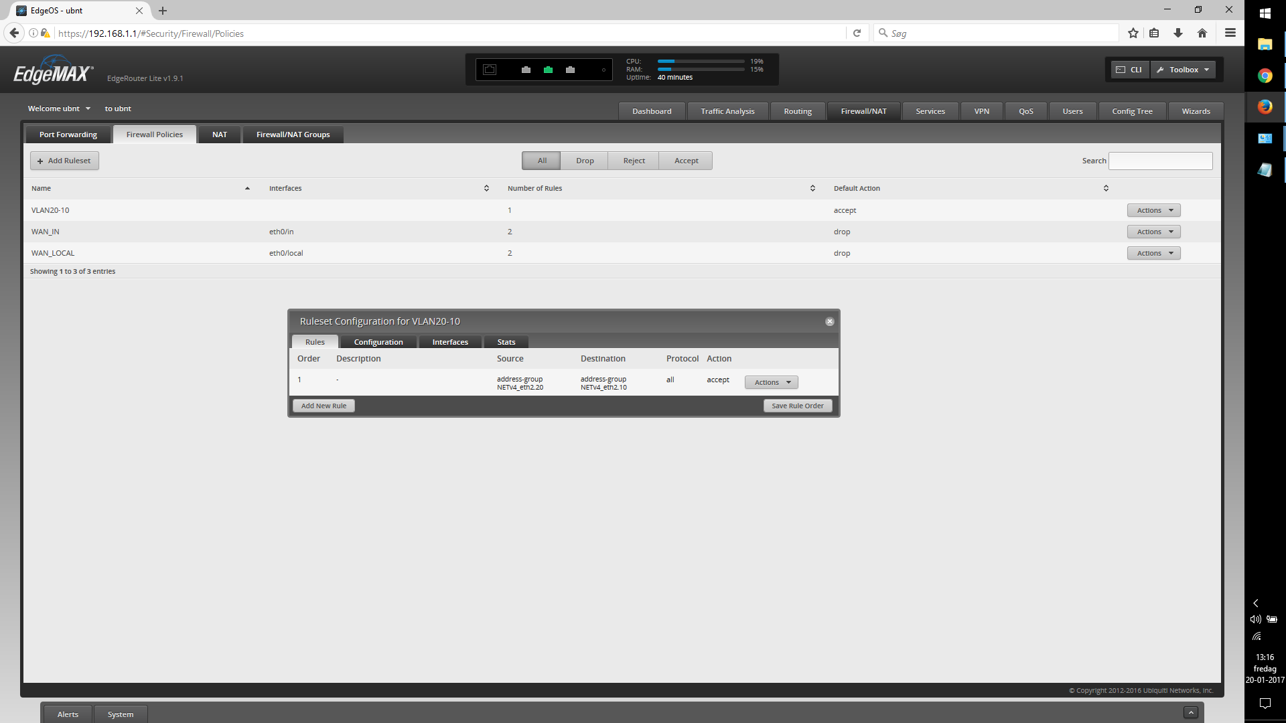The height and width of the screenshot is (723, 1286).
Task: Select the Accept filter toggle
Action: 686,161
